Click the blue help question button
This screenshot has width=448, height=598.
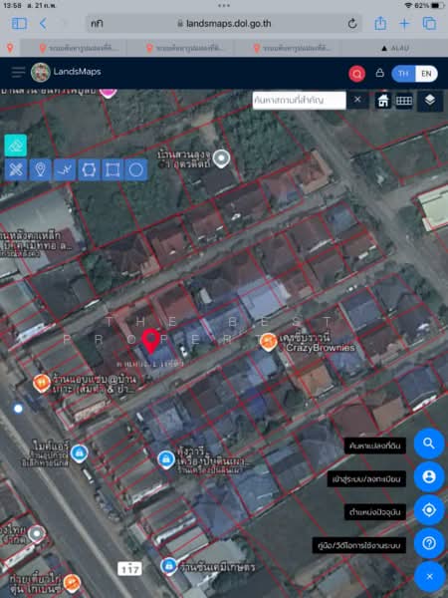coord(429,543)
